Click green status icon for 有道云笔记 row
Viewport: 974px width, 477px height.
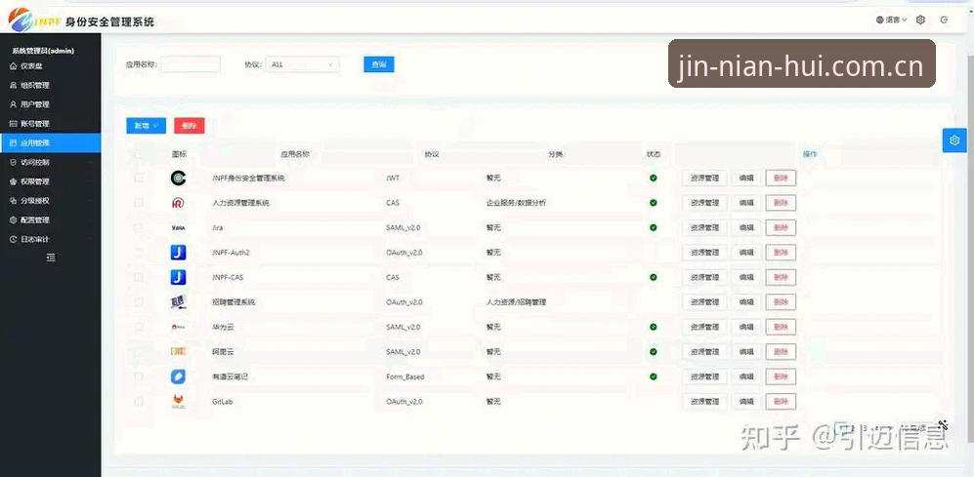(x=653, y=377)
